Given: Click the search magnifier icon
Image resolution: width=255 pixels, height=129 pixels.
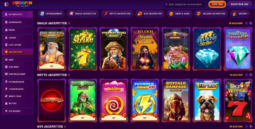Looking at the screenshot, I should tap(166, 4).
